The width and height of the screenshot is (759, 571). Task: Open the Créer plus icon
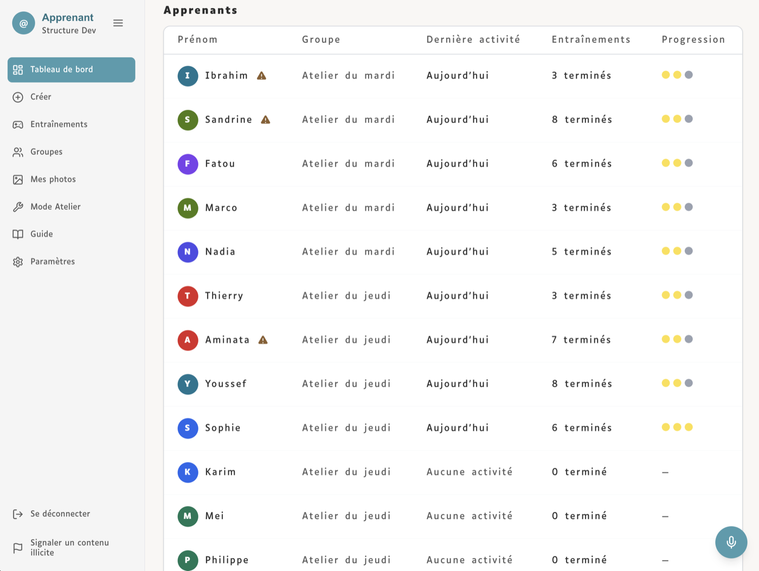coord(17,96)
